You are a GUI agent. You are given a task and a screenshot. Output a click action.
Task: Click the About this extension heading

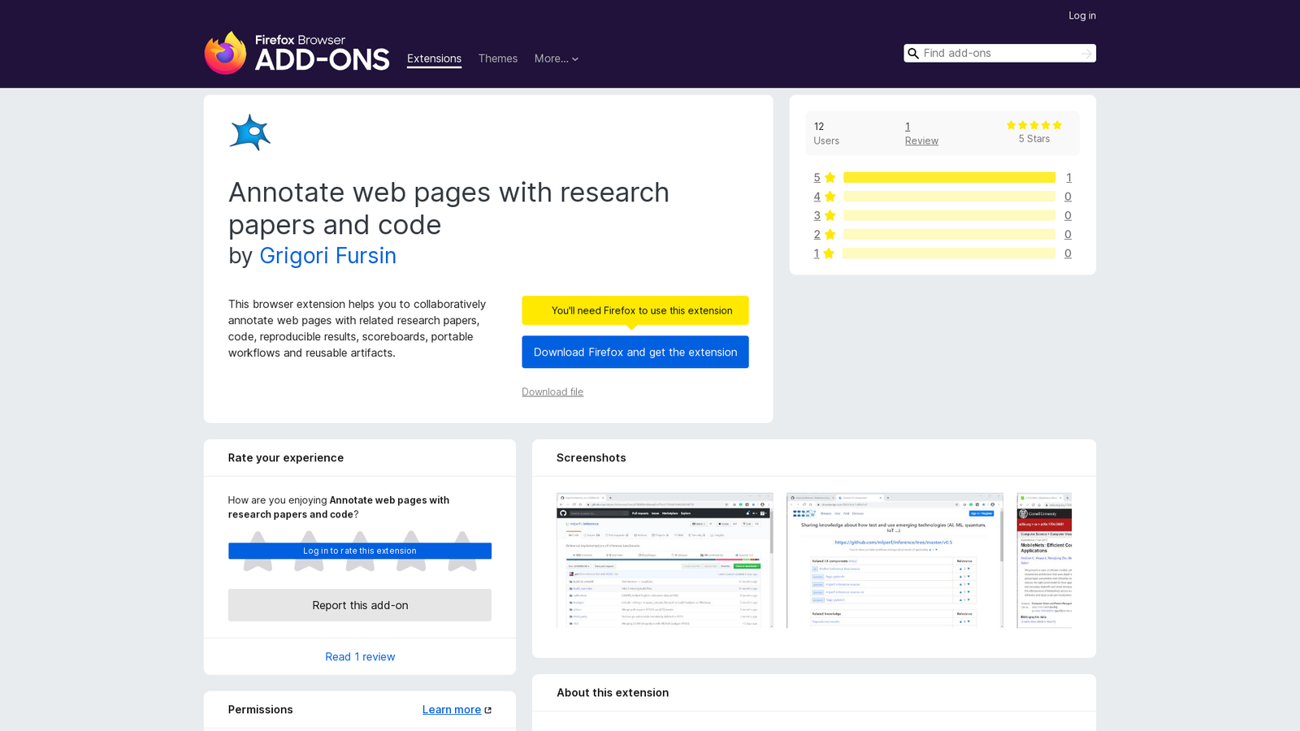pyautogui.click(x=613, y=693)
